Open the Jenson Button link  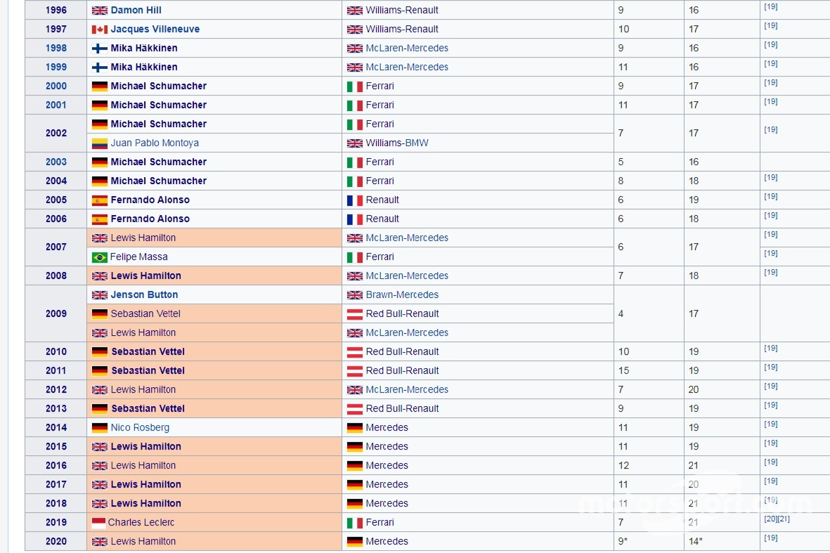[x=144, y=295]
